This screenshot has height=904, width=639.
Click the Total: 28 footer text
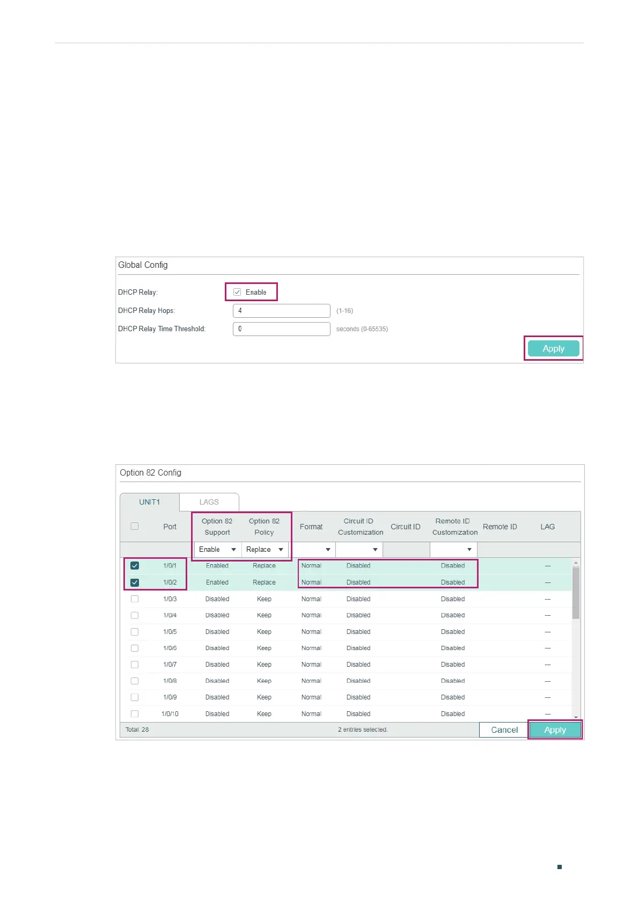click(137, 730)
